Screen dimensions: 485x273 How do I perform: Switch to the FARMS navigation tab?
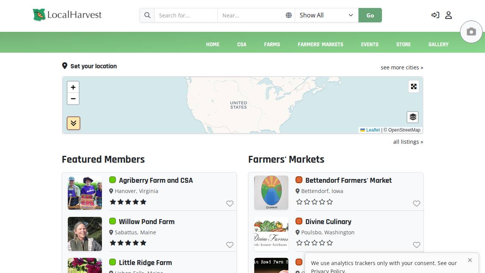click(x=272, y=44)
